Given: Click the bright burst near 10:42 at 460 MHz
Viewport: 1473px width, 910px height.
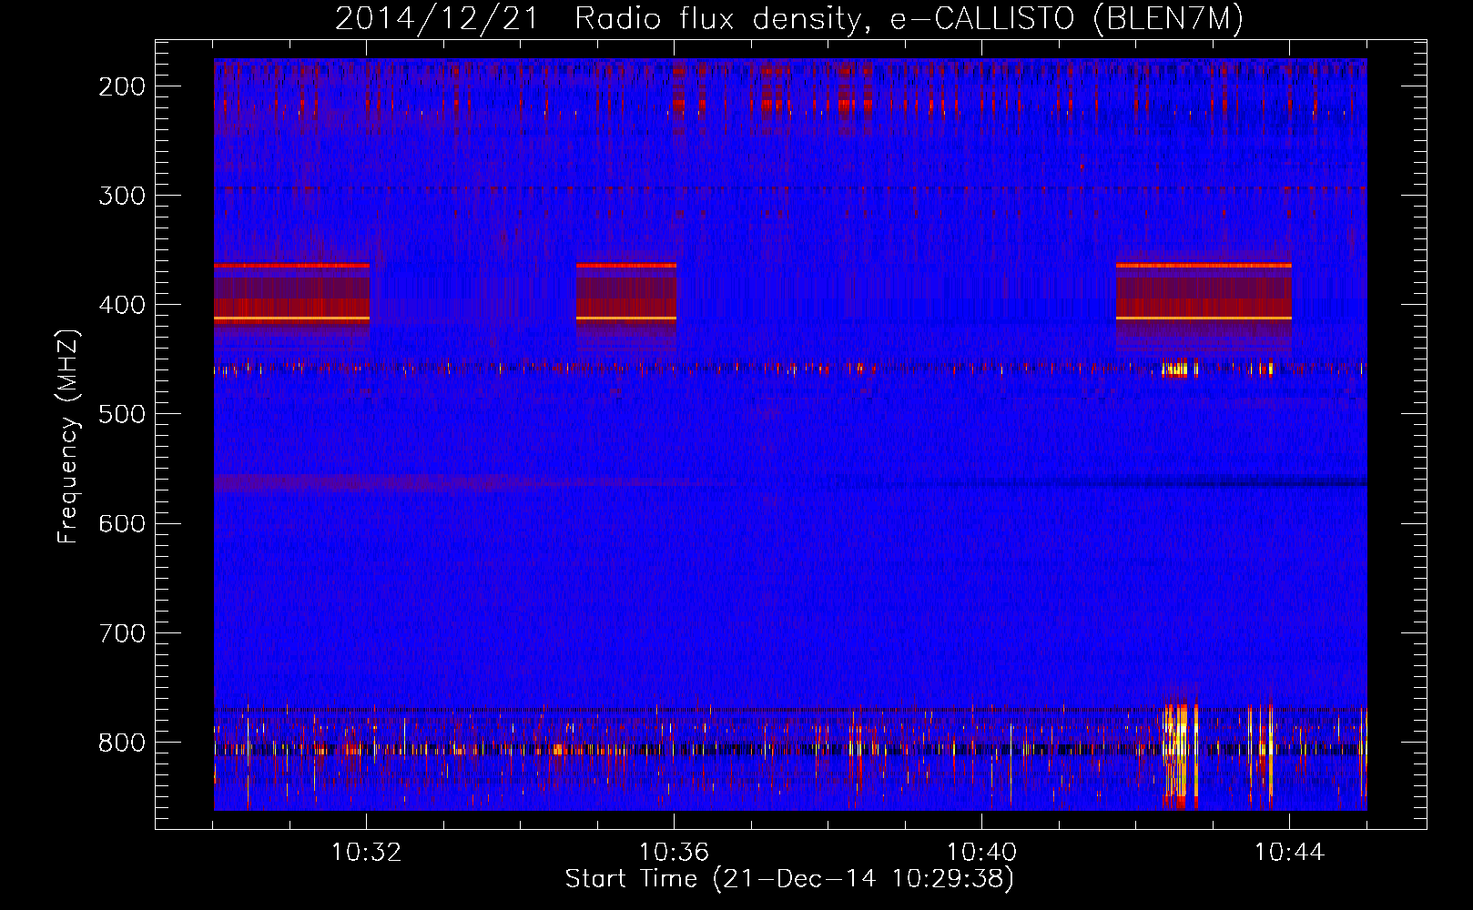Looking at the screenshot, I should click(x=1179, y=369).
